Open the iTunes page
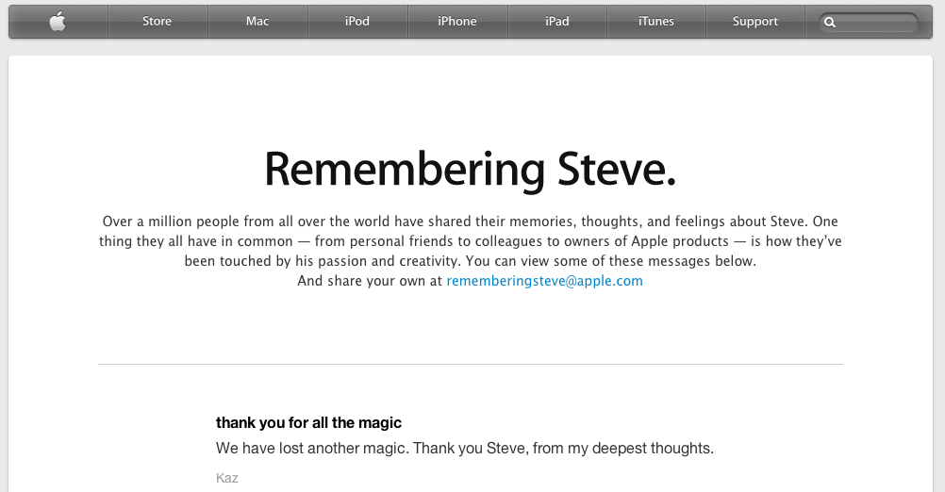945x492 pixels. click(x=656, y=21)
